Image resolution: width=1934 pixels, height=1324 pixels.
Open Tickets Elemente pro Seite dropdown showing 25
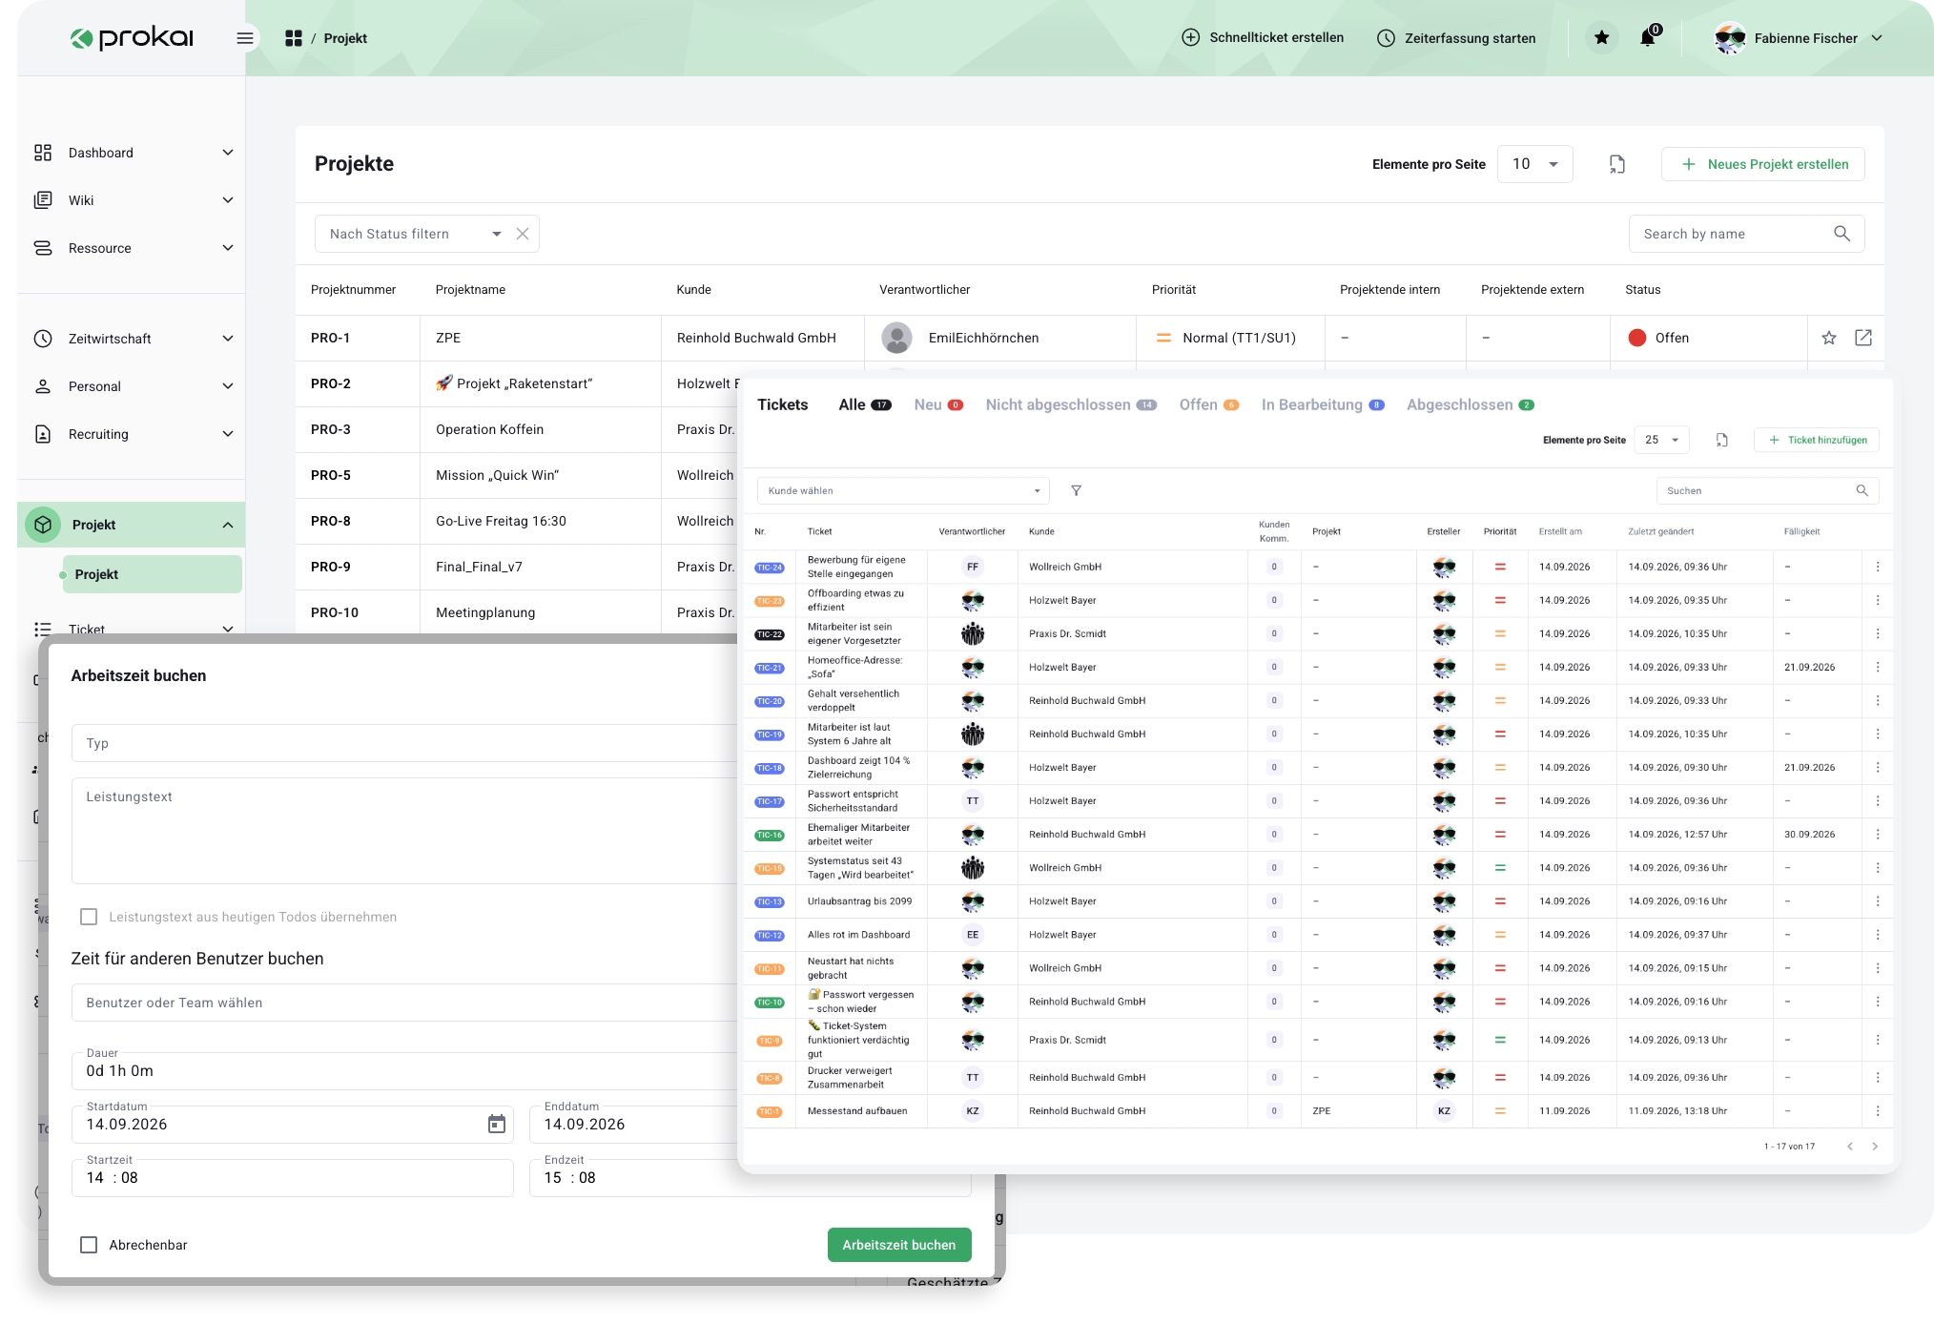tap(1661, 440)
